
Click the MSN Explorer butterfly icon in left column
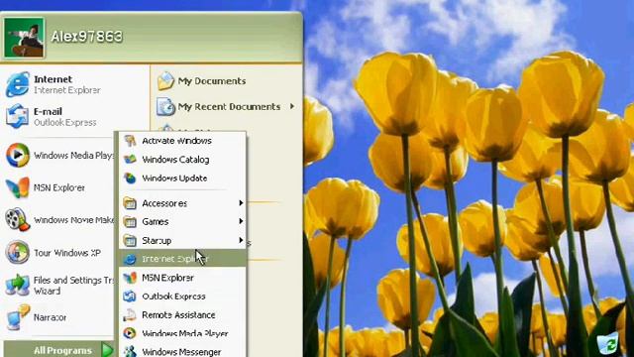click(18, 187)
